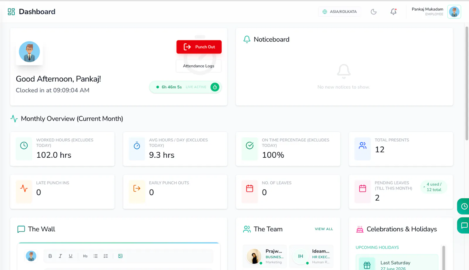This screenshot has height=270, width=469.
Task: Click the Celebrations & Holidays cake icon
Action: [x=360, y=229]
